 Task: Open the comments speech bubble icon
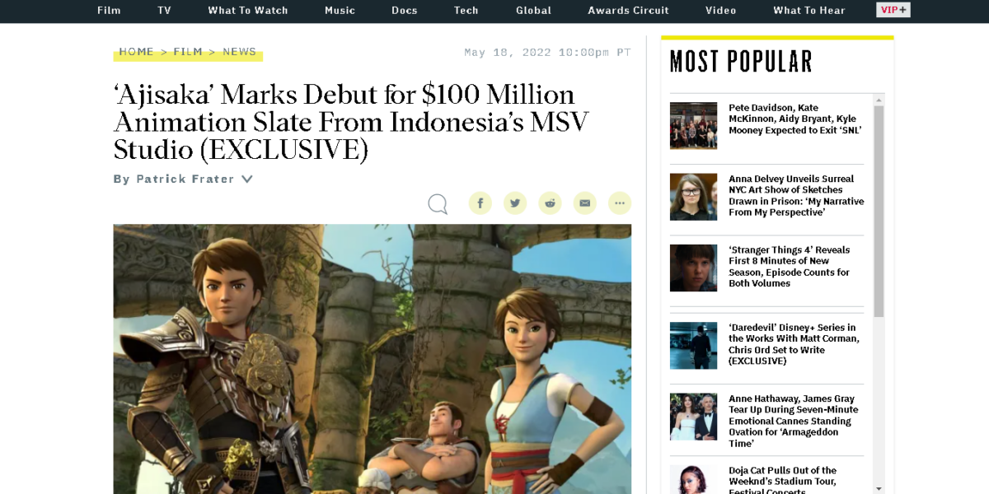438,203
